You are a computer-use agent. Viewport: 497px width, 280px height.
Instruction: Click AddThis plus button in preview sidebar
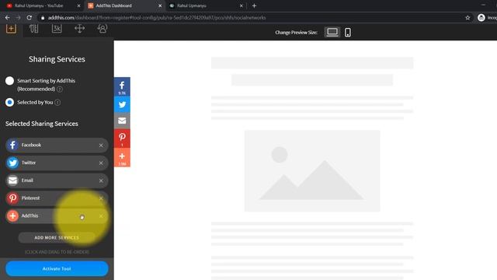point(122,157)
